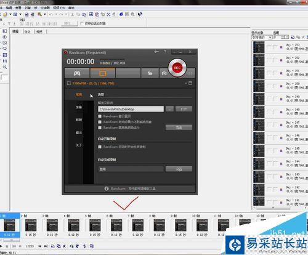Open the 过滤器 menu
Screen dimensions: 308x255
point(45,8)
